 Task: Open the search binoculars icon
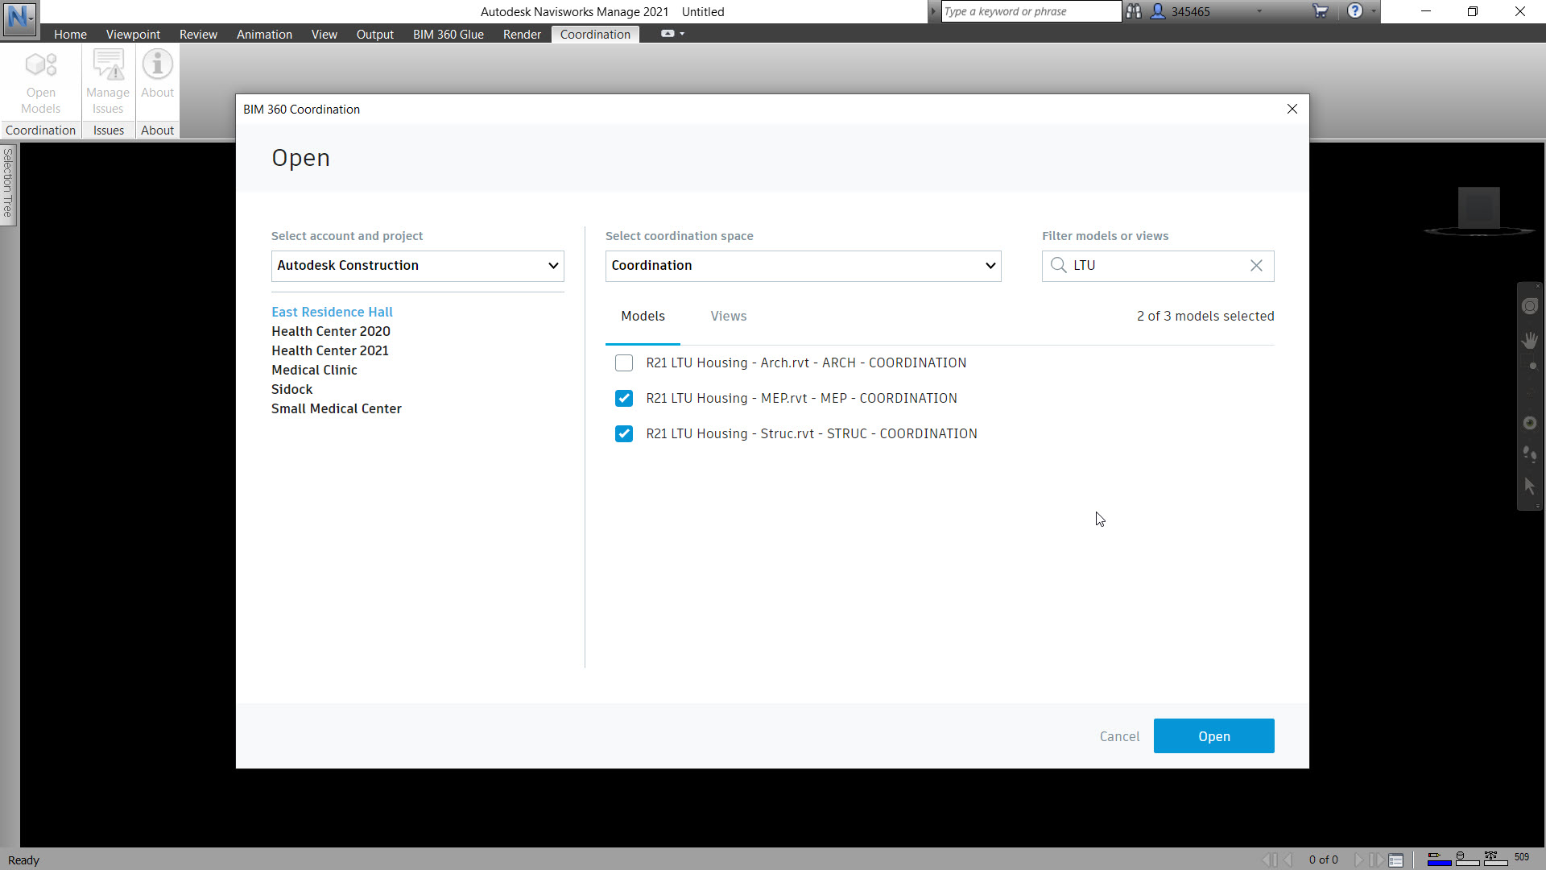(1135, 11)
